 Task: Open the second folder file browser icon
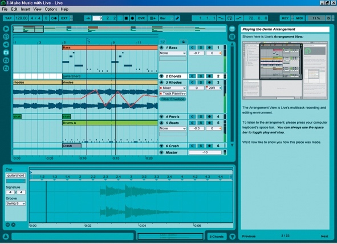coord(6,60)
